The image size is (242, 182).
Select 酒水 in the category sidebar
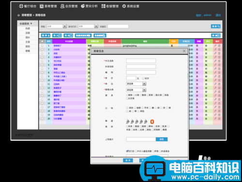[28, 37]
